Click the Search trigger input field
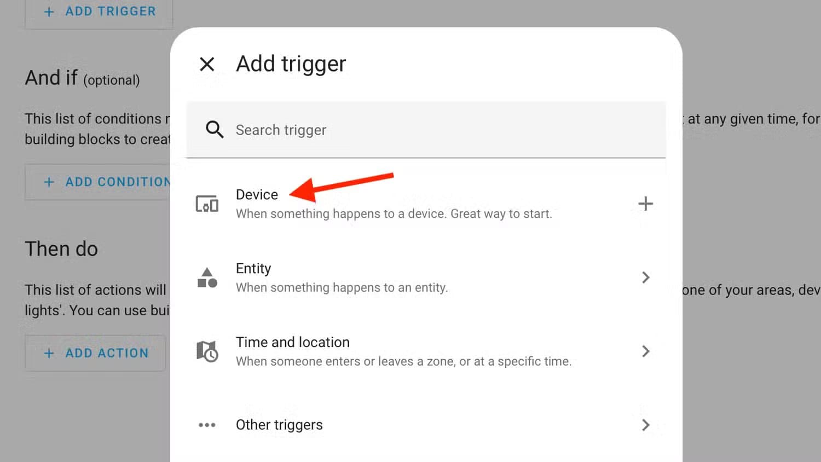 (426, 130)
